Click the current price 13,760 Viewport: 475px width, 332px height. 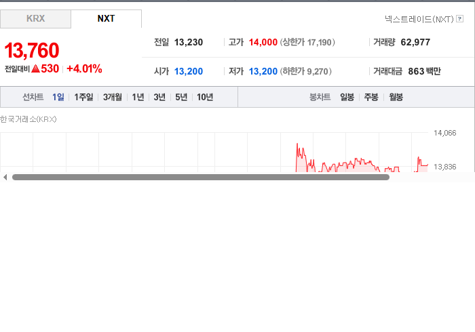(x=32, y=50)
